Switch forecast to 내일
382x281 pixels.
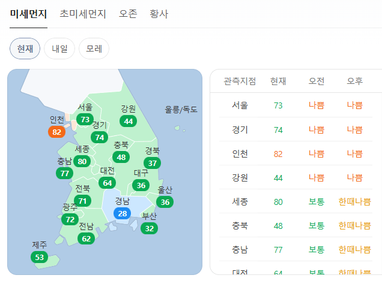tap(59, 49)
